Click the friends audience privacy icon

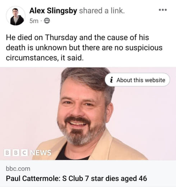[x=47, y=21]
